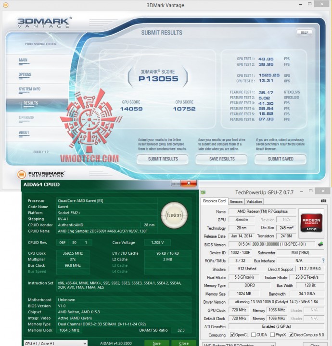Click the CPU Clock value 3692.5 MHz
Viewport: 332px width, 346px height.
click(73, 253)
